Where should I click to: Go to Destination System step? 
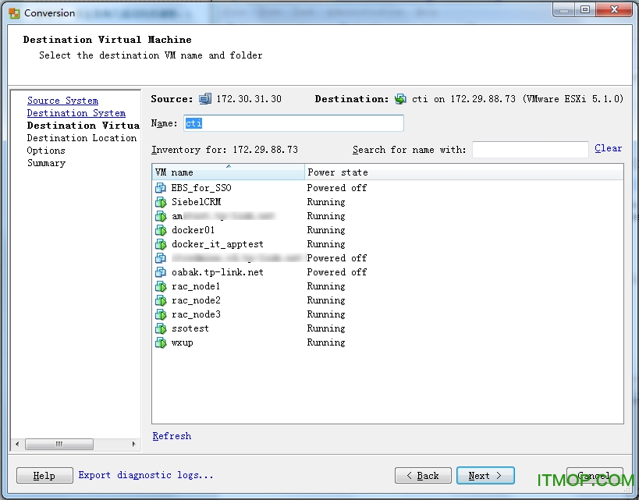coord(76,113)
